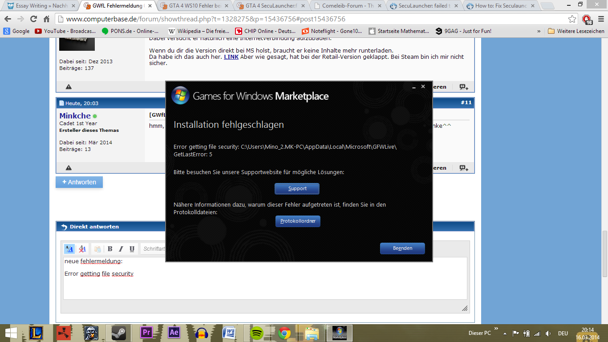Open File Explorer from the taskbar
Image resolution: width=608 pixels, height=342 pixels.
pos(312,333)
